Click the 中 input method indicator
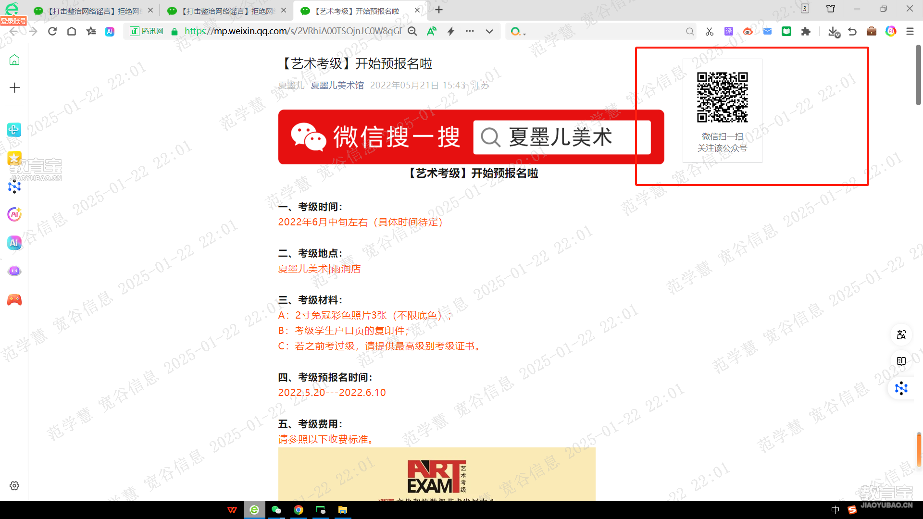Image resolution: width=923 pixels, height=519 pixels. (x=835, y=510)
